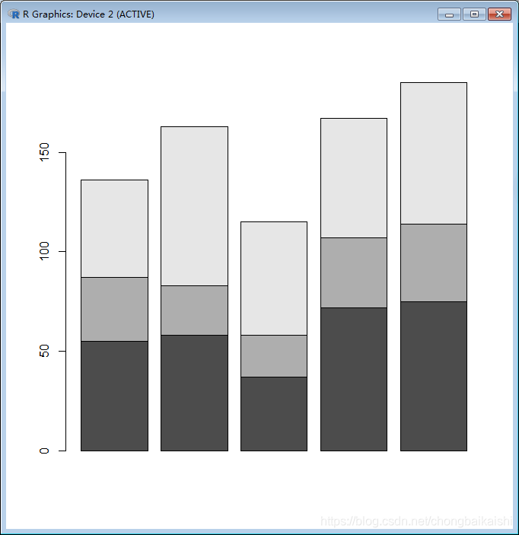Viewport: 519px width, 535px height.
Task: Click the R Graphics: Device 2 (ACTIVE) title
Action: click(x=88, y=14)
